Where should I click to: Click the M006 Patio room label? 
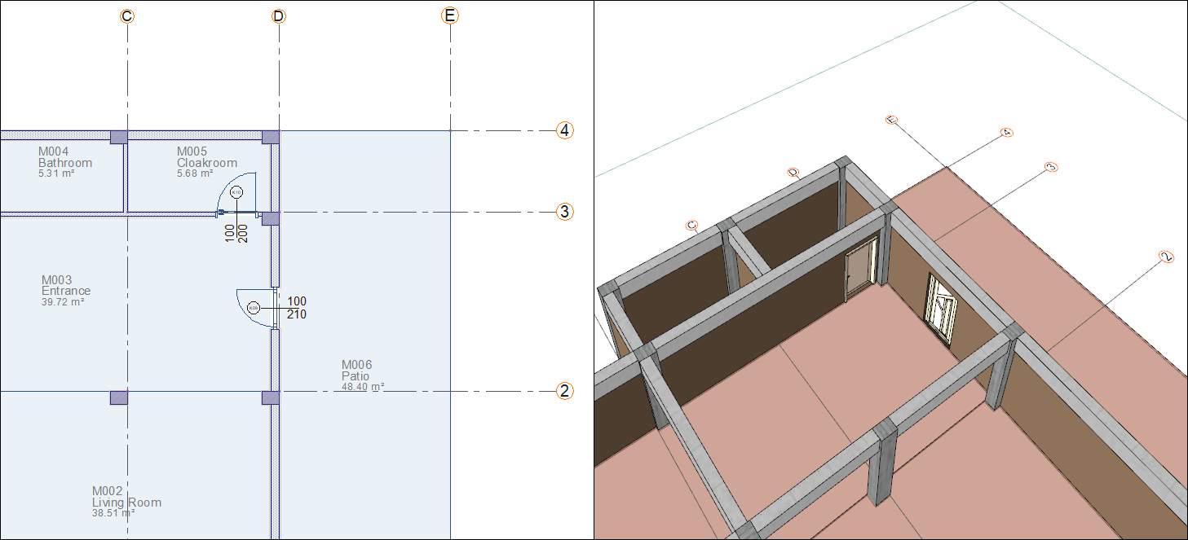pyautogui.click(x=363, y=375)
